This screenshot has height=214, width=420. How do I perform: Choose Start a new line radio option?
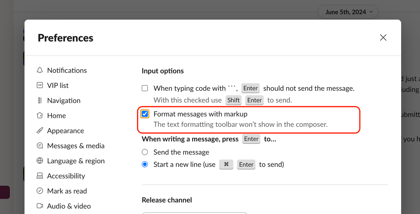(145, 164)
